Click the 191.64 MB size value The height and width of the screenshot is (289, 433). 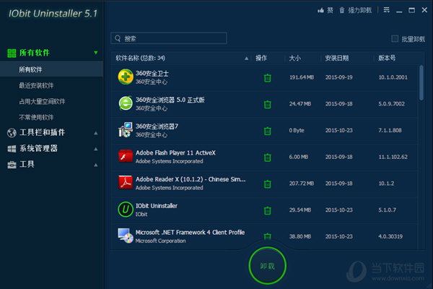point(302,77)
